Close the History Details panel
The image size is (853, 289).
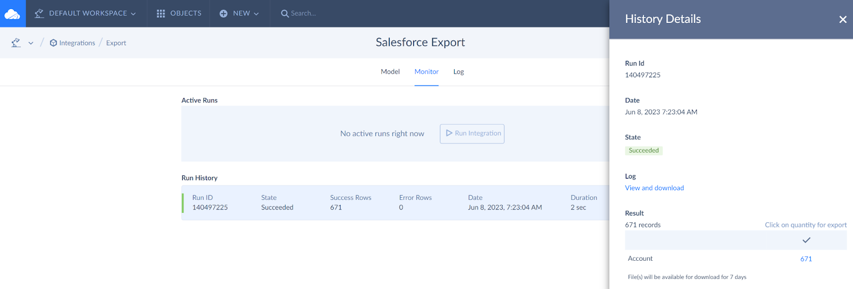(x=843, y=19)
